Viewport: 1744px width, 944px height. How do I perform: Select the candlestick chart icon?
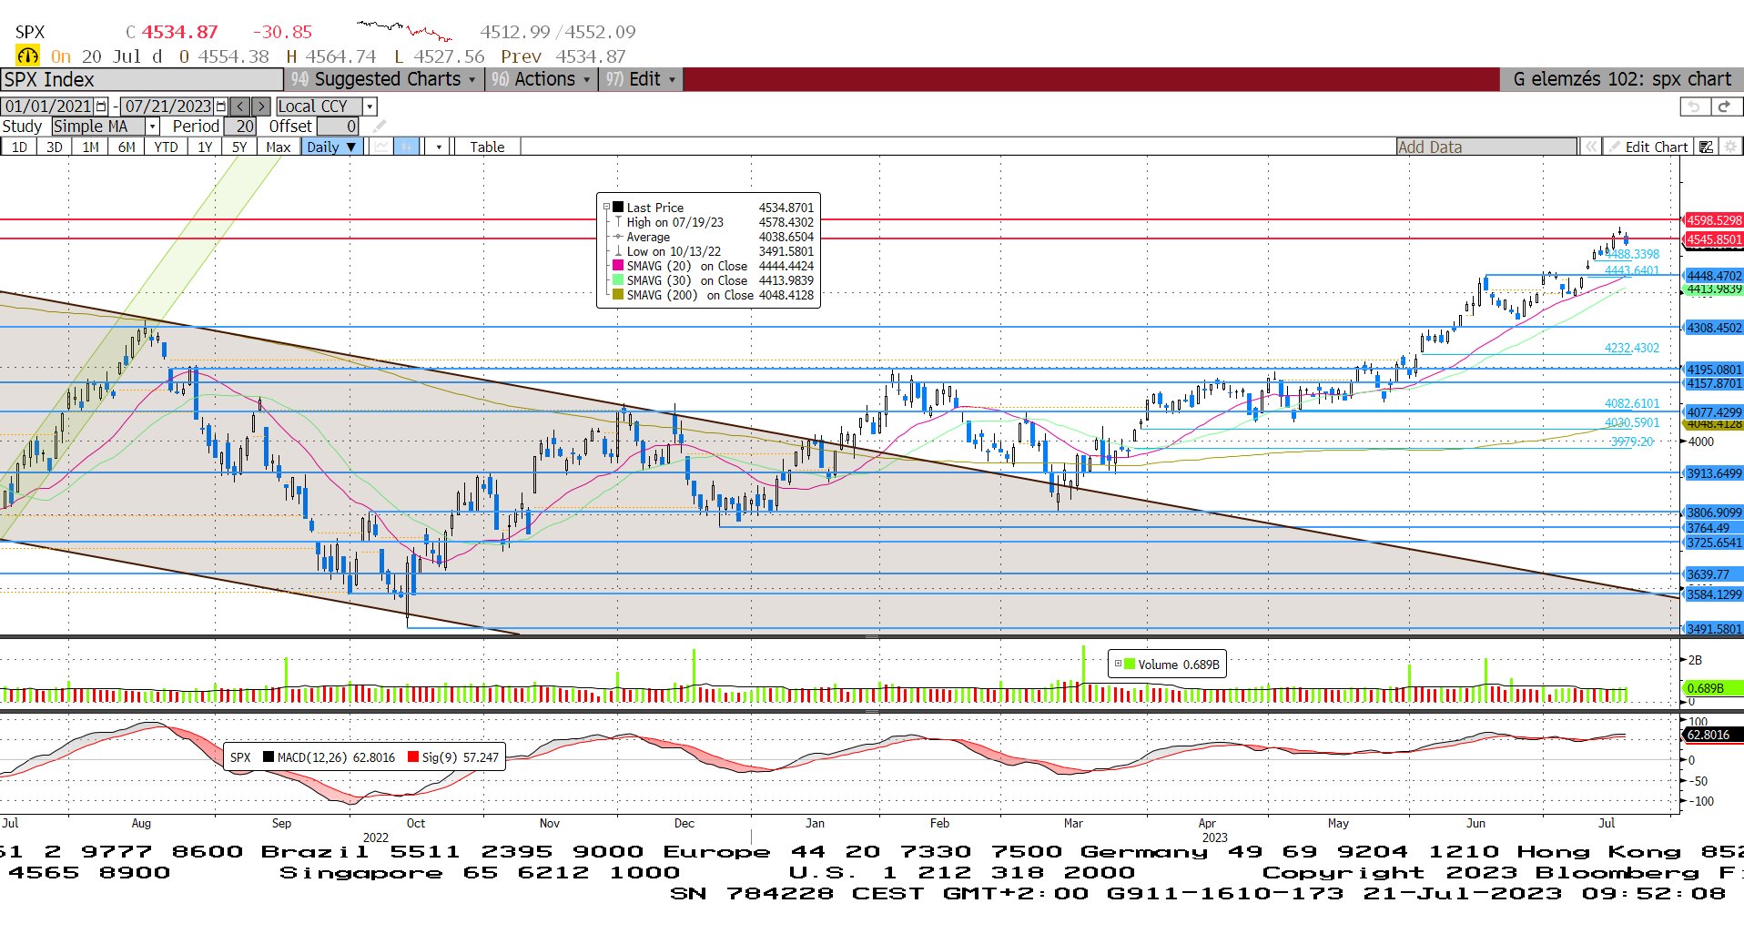[x=407, y=147]
